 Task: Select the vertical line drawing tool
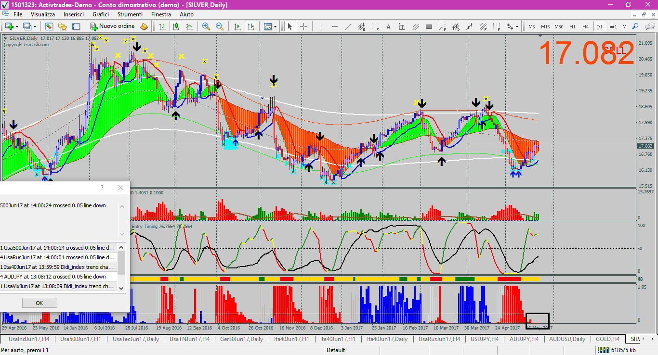[x=321, y=26]
